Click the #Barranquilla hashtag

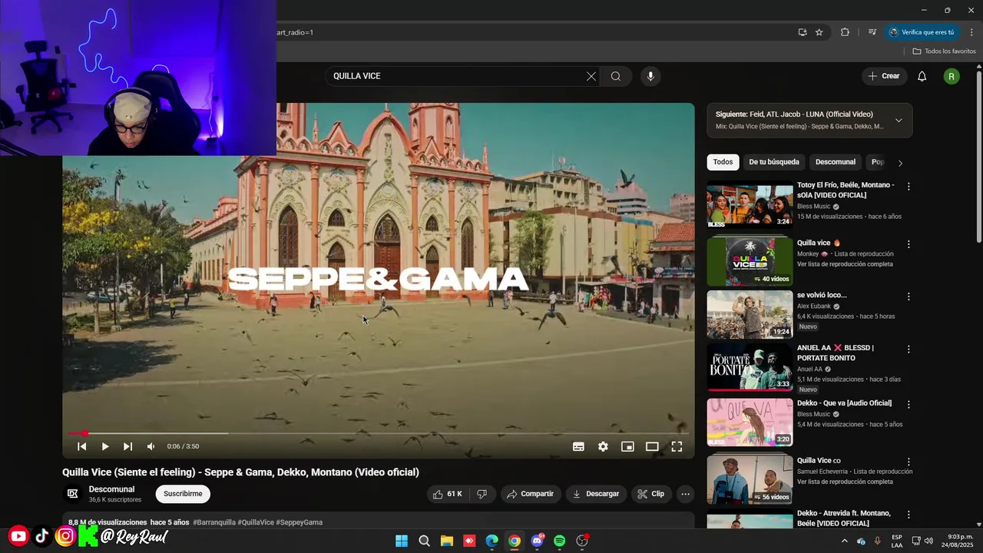tap(213, 522)
